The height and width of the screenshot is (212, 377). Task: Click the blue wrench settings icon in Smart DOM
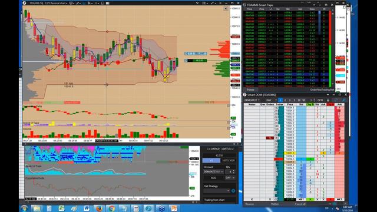tap(343, 100)
